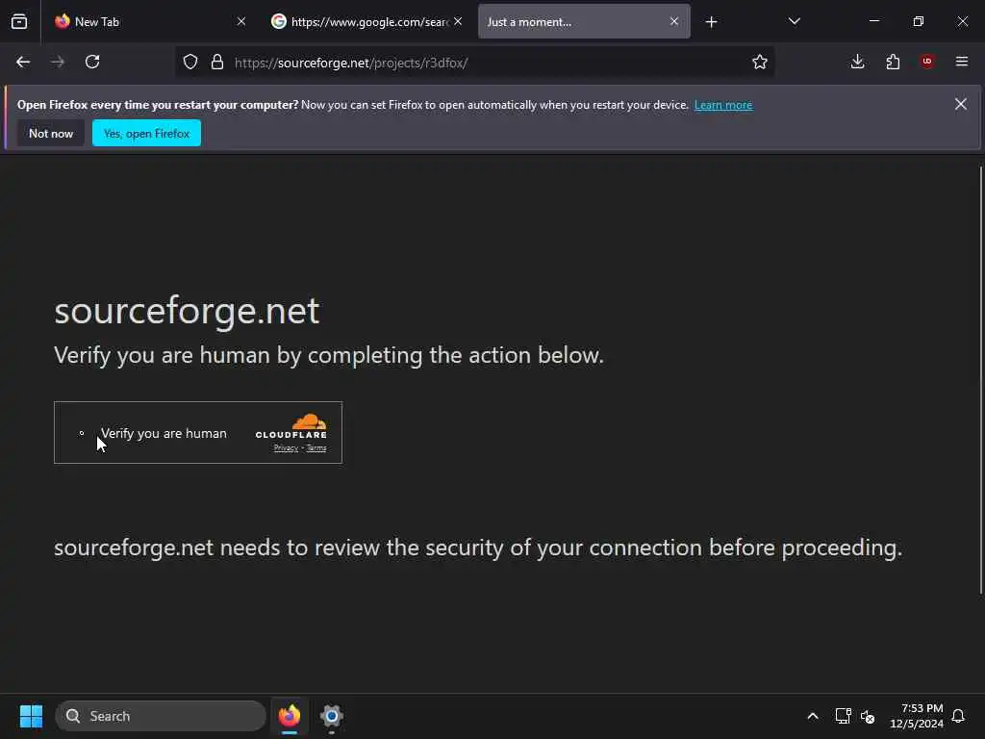The height and width of the screenshot is (739, 985).
Task: Click Yes, open Firefox button
Action: point(146,133)
